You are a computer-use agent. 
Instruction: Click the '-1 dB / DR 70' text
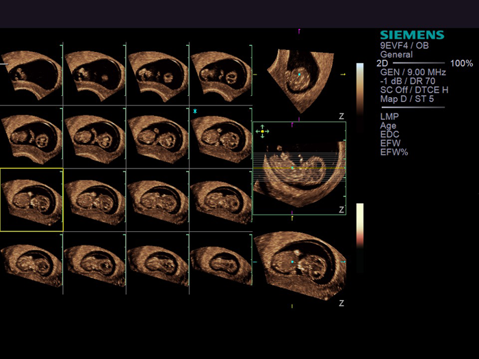coord(408,81)
